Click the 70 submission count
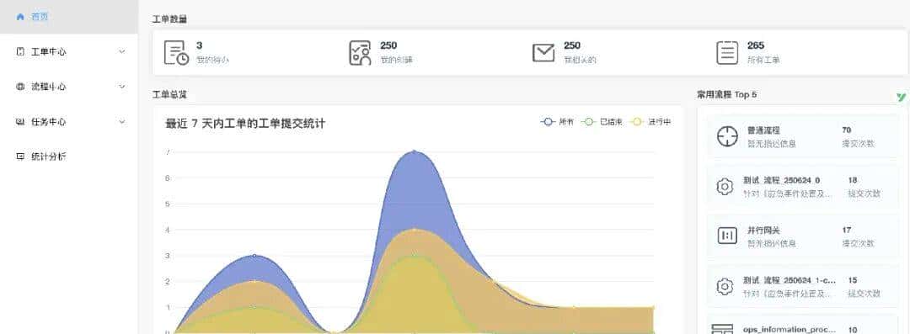910x334 pixels. [x=846, y=130]
